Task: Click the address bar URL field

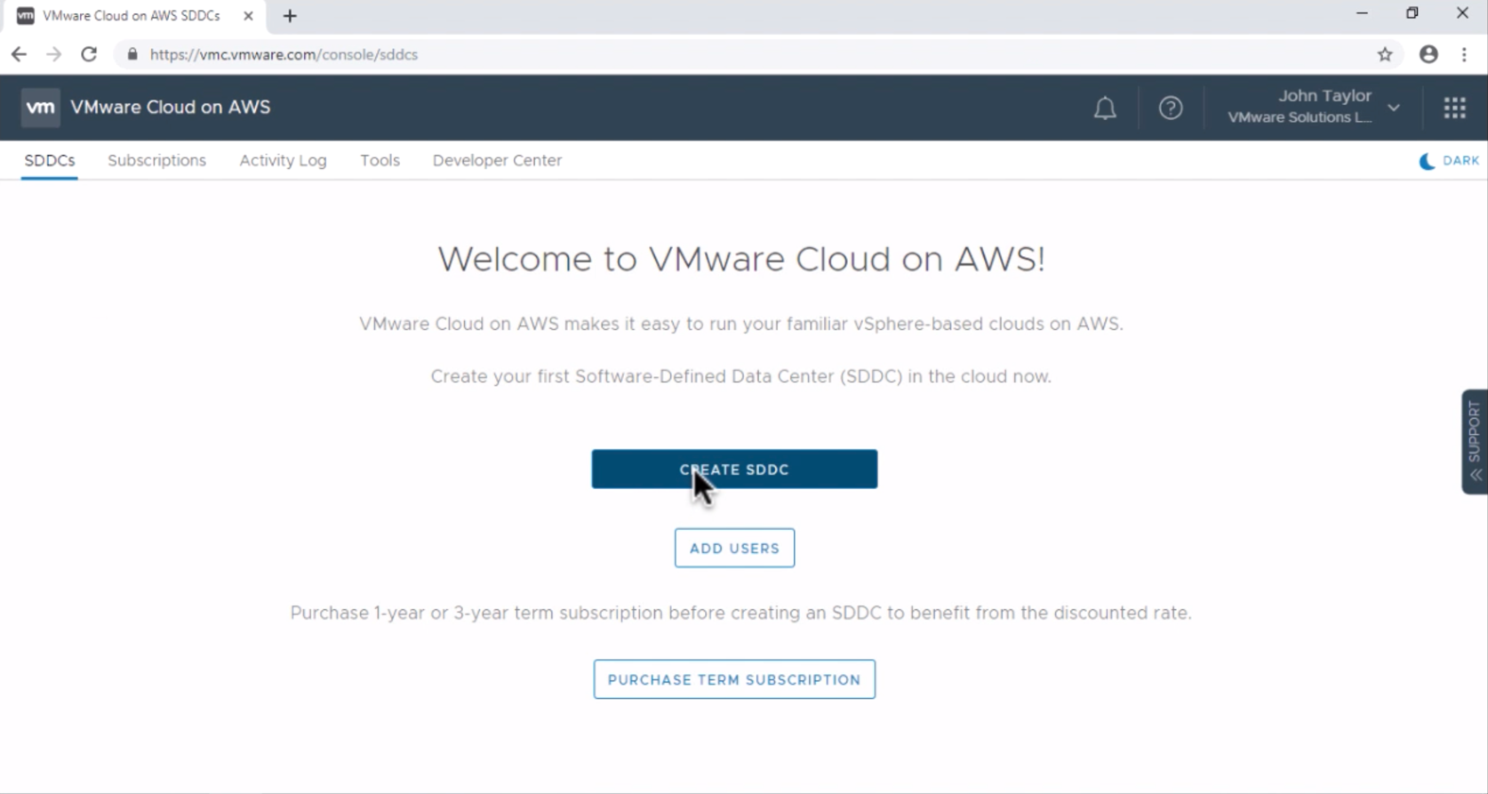Action: (756, 54)
